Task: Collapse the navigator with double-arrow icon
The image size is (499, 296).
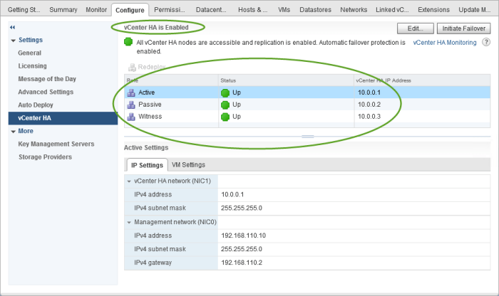Action: [x=12, y=27]
